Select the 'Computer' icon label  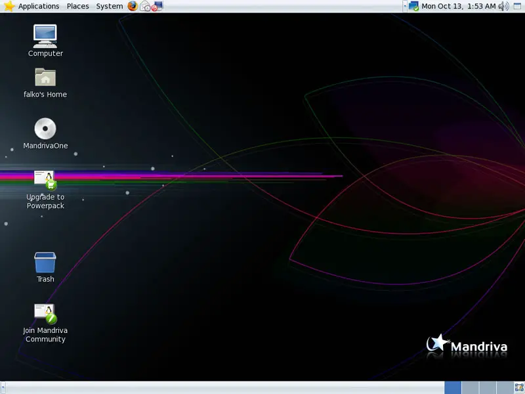(x=45, y=53)
